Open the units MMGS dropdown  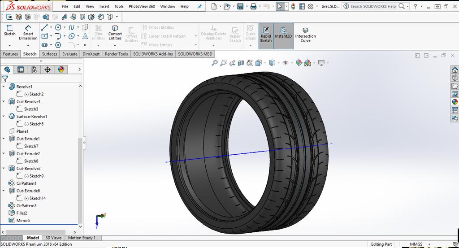pos(429,244)
